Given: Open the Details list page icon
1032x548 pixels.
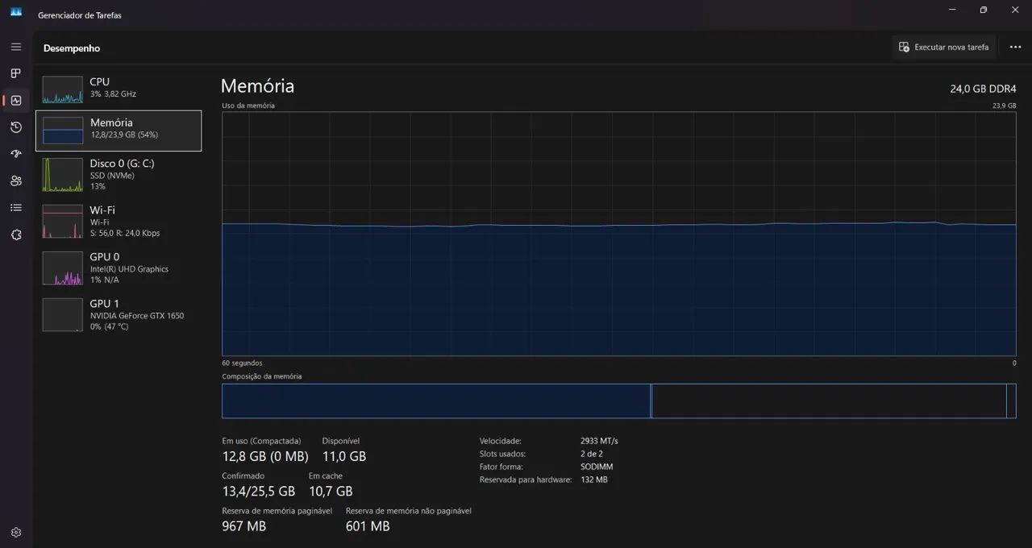Looking at the screenshot, I should pyautogui.click(x=16, y=208).
